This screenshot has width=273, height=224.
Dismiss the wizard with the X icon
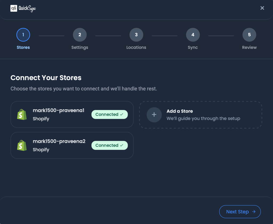262,8
